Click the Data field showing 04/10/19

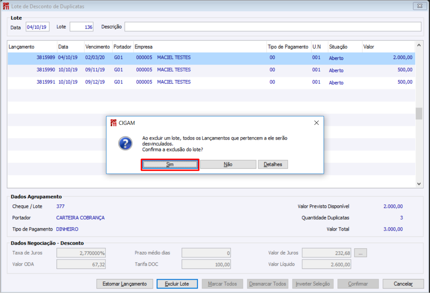pos(38,27)
